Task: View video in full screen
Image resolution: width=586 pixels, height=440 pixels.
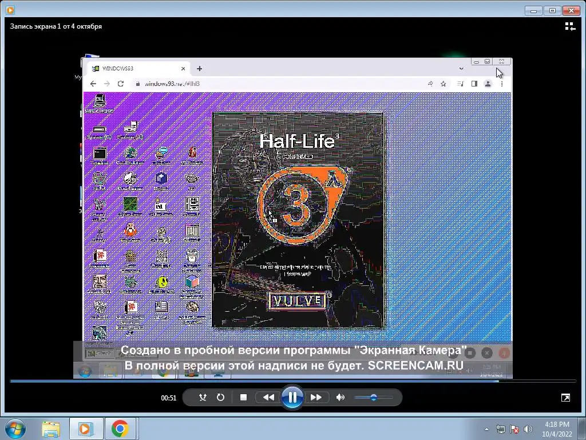Action: tap(565, 398)
